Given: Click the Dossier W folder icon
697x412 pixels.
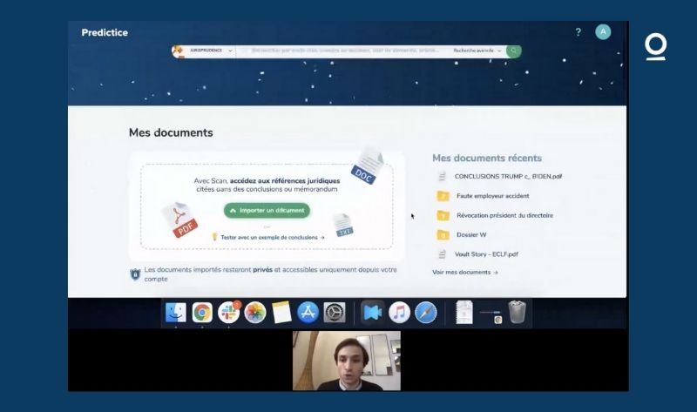Looking at the screenshot, I should point(443,234).
